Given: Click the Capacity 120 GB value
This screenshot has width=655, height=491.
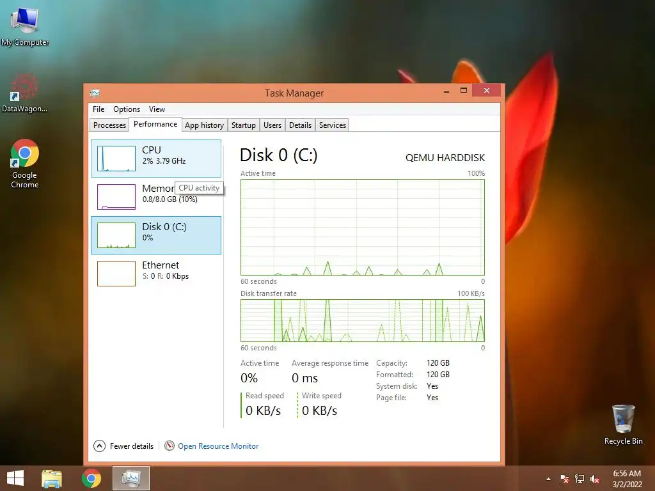Looking at the screenshot, I should (x=438, y=363).
